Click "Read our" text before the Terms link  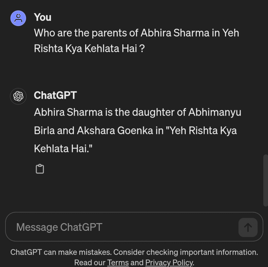pyautogui.click(x=89, y=262)
